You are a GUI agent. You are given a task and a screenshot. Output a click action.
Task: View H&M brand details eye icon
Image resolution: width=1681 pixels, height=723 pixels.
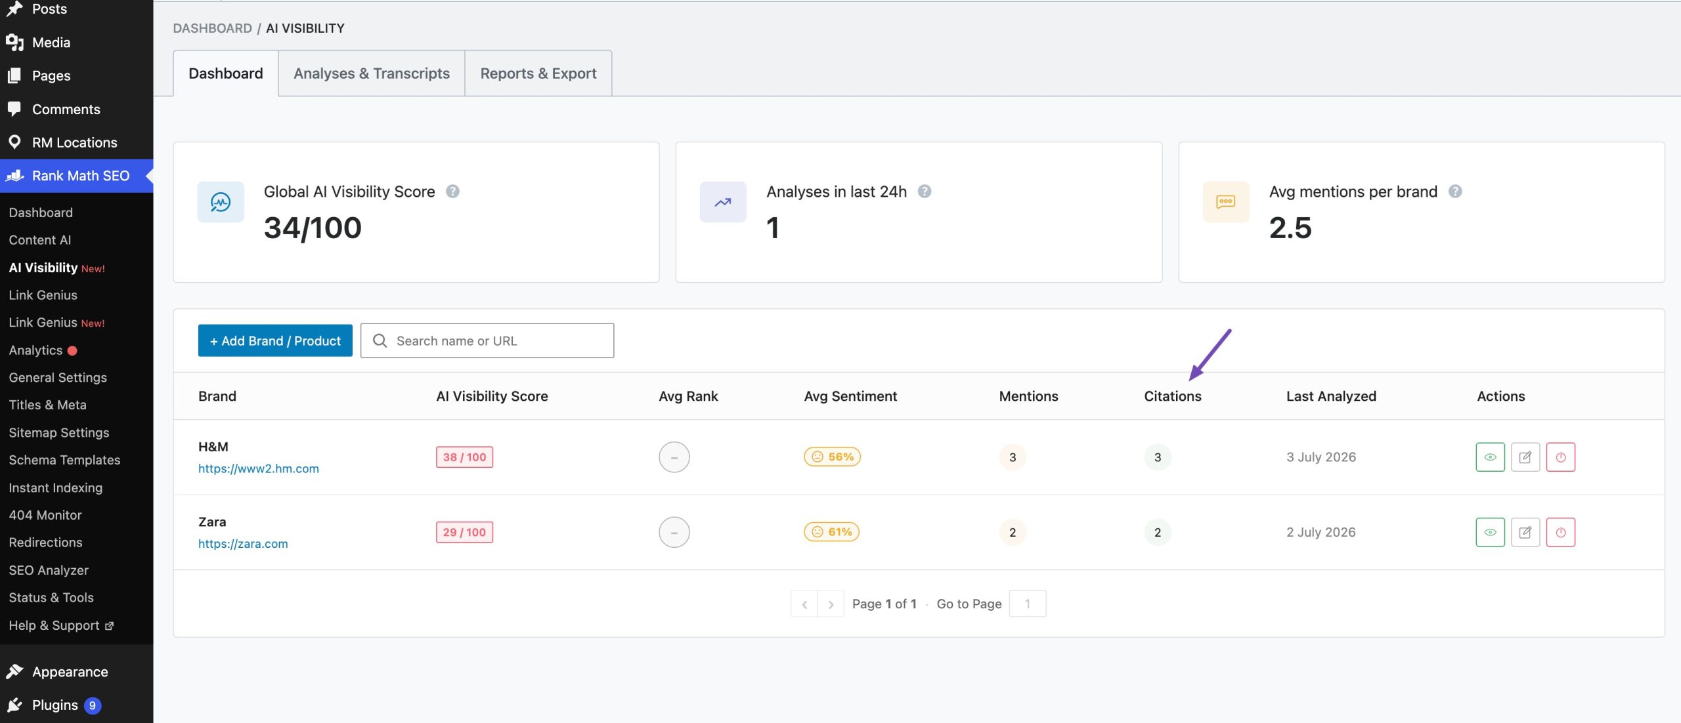click(x=1490, y=457)
